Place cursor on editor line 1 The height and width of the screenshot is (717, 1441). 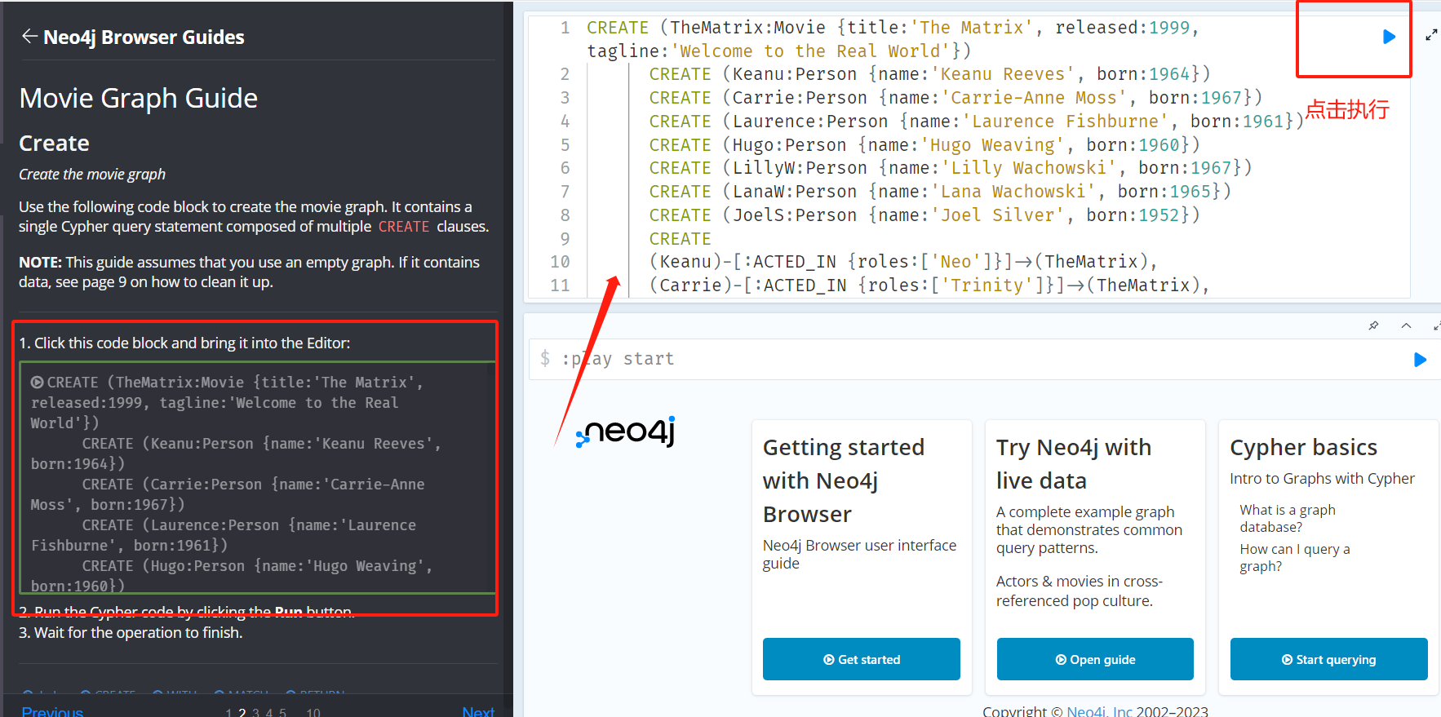point(892,39)
